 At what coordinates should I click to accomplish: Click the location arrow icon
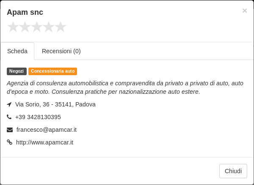click(x=9, y=104)
